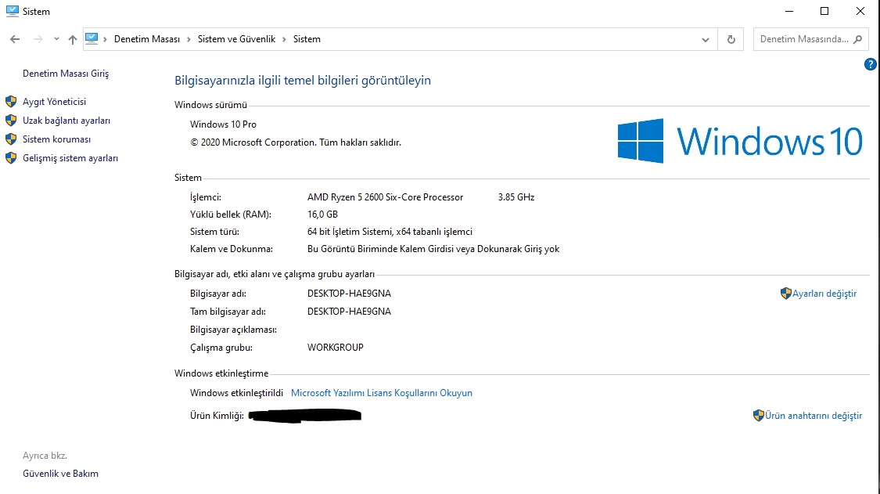Open Denetim Masası Giriş link
The width and height of the screenshot is (880, 494).
[66, 74]
